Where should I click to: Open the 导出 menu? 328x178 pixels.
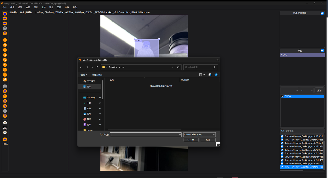click(x=51, y=7)
